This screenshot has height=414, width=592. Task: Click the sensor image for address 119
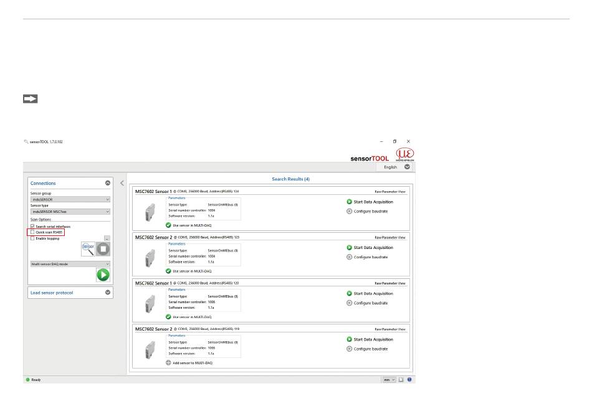pyautogui.click(x=150, y=350)
